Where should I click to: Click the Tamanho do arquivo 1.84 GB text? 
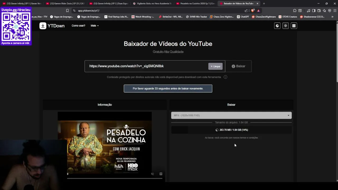tap(231, 122)
